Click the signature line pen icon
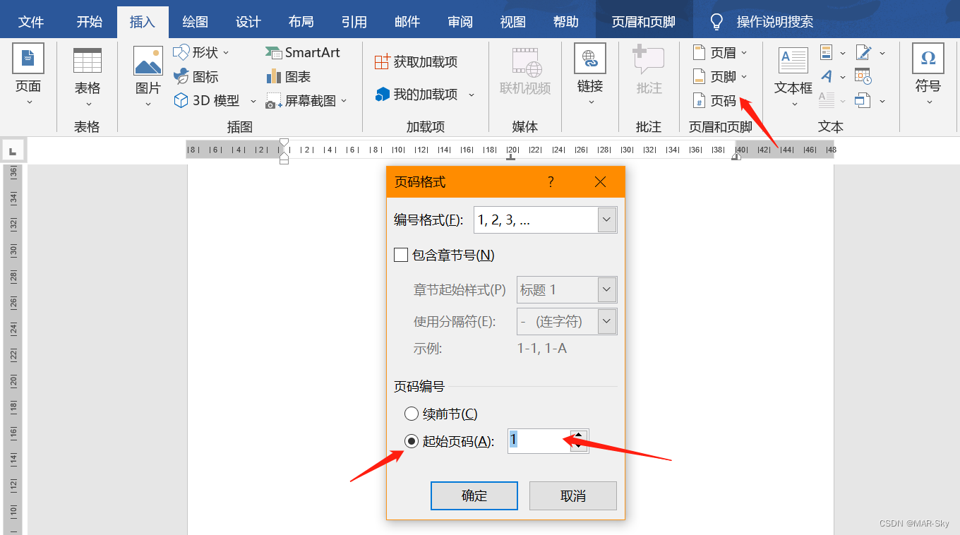This screenshot has width=960, height=535. (863, 52)
